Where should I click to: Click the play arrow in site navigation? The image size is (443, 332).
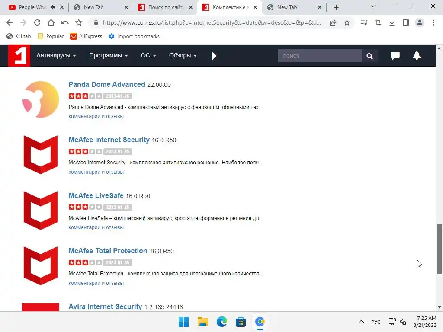coord(214,56)
